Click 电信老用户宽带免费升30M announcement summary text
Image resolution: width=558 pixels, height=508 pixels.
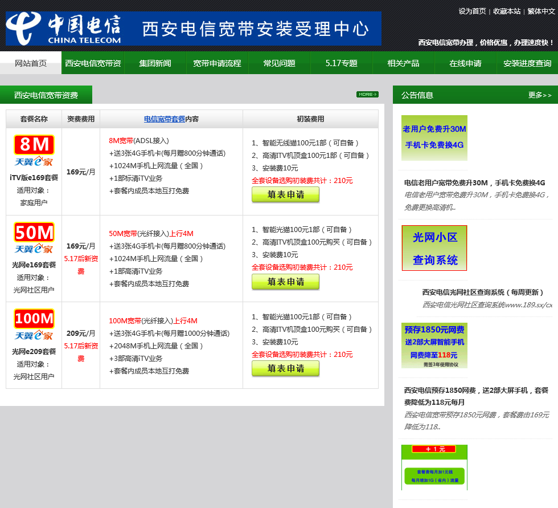point(477,201)
